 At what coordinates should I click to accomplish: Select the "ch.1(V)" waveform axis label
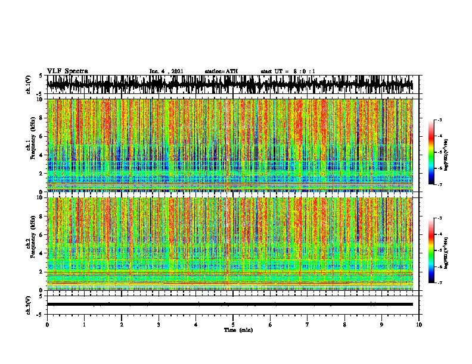pyautogui.click(x=29, y=84)
